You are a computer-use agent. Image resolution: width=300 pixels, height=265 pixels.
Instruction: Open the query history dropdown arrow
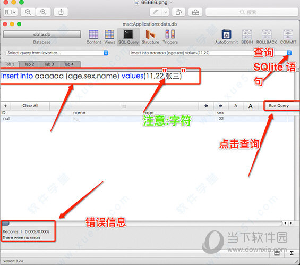289,53
